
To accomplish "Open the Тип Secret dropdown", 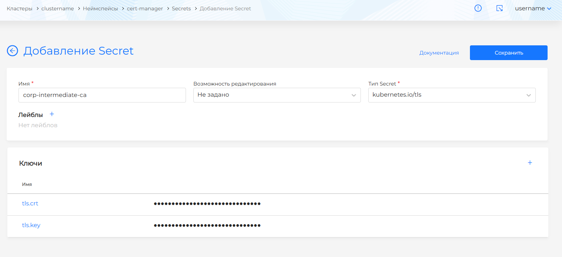I will pos(451,95).
